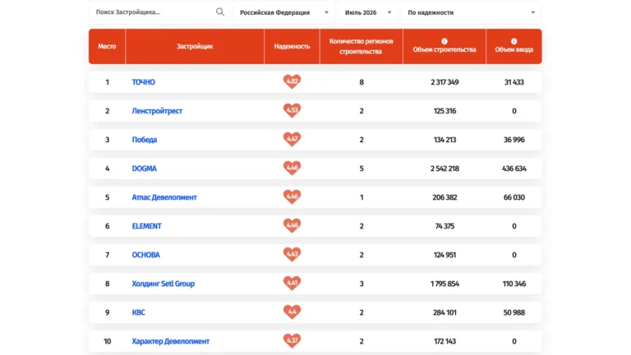Click the 4.43 heart icon for ОСНОВА

(292, 255)
